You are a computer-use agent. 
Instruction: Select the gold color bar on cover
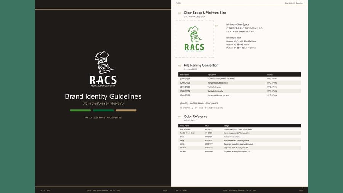pos(126,111)
